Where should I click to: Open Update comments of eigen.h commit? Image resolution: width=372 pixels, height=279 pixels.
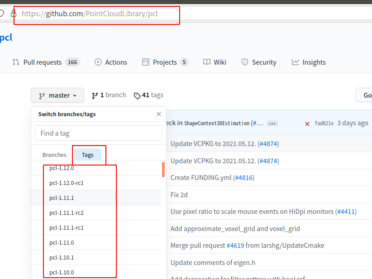[213, 263]
